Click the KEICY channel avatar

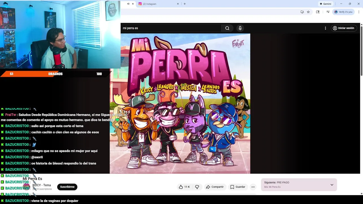click(x=26, y=186)
